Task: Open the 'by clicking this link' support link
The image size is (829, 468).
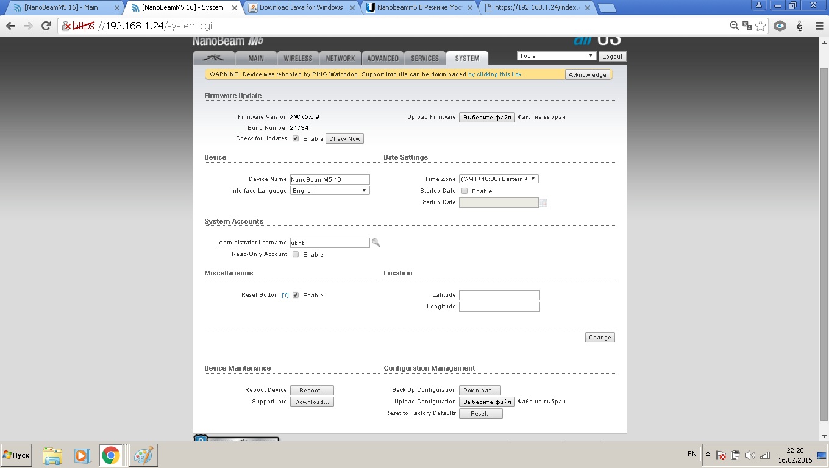Action: (495, 74)
